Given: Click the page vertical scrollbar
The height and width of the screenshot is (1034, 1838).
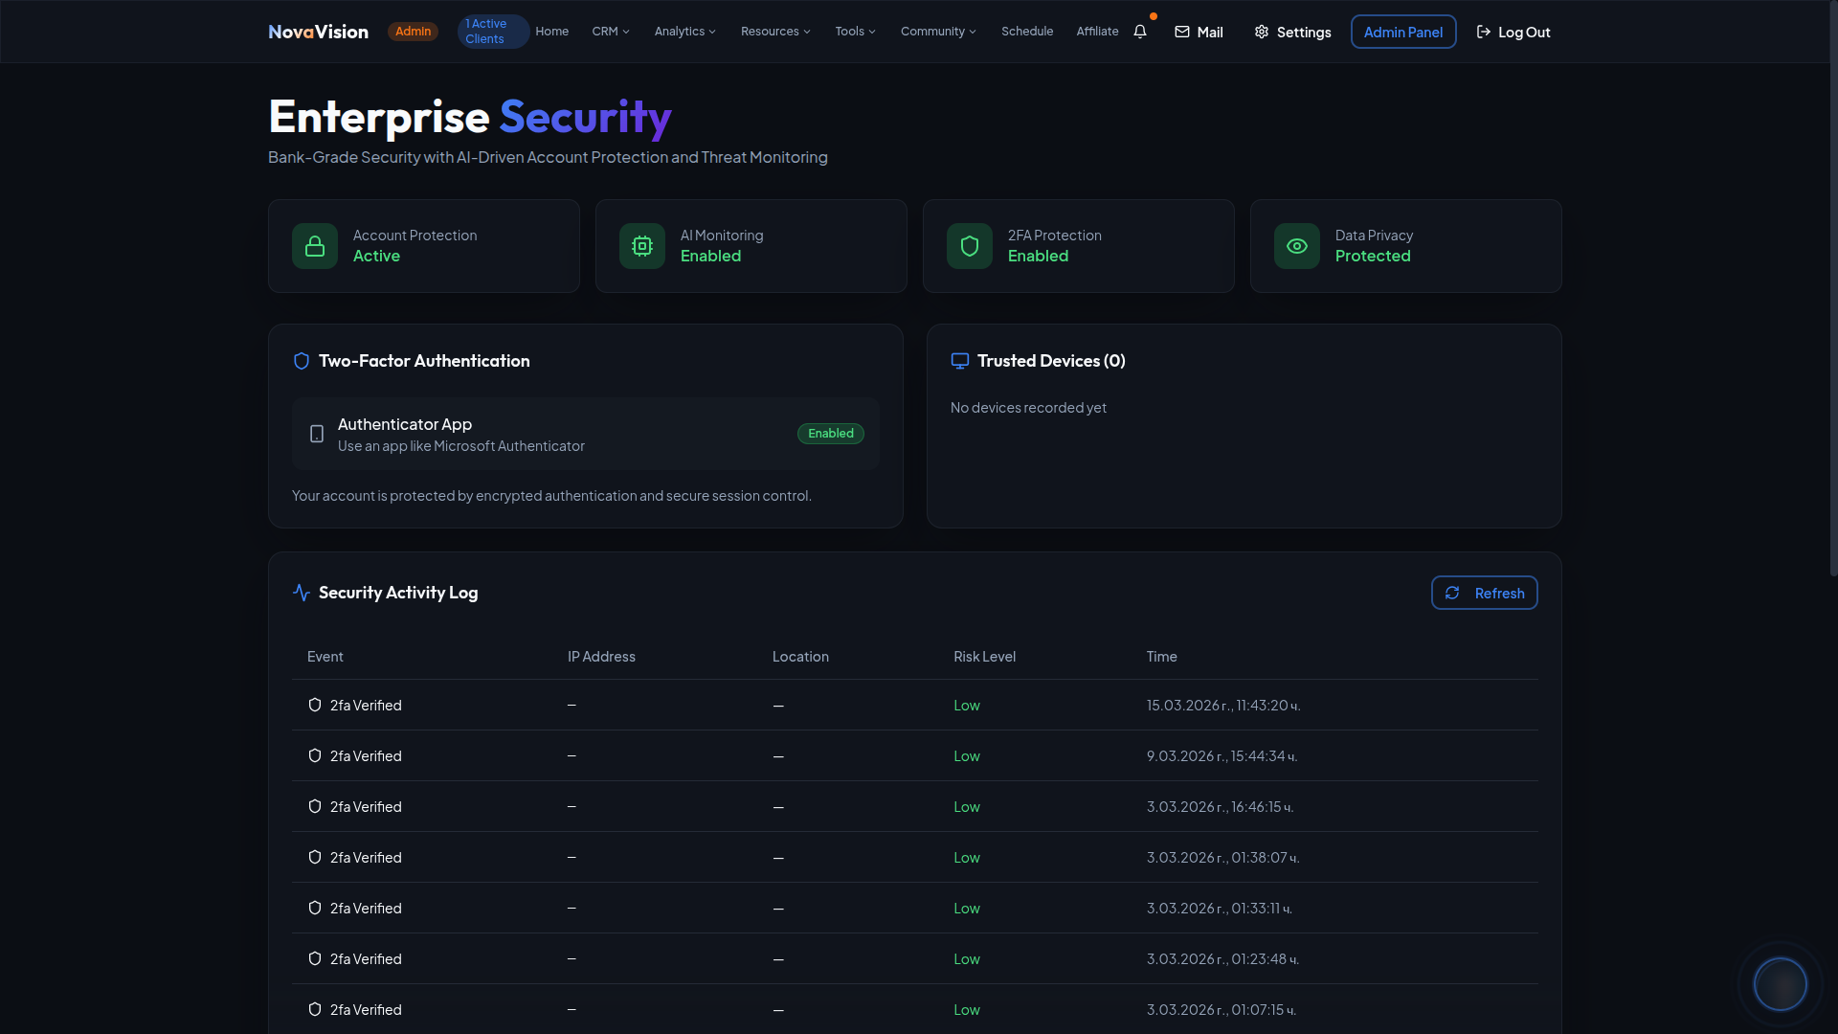Looking at the screenshot, I should coord(1832,287).
